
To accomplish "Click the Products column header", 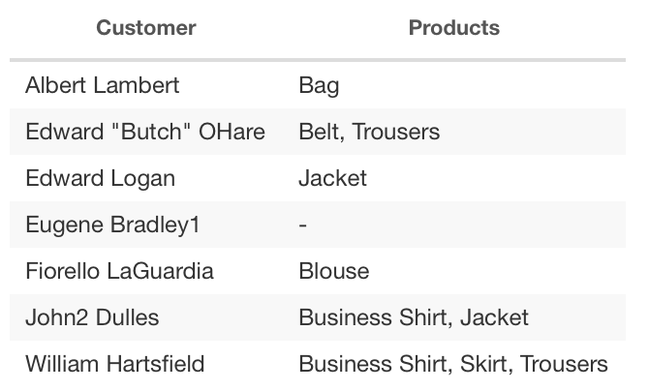I will [454, 28].
